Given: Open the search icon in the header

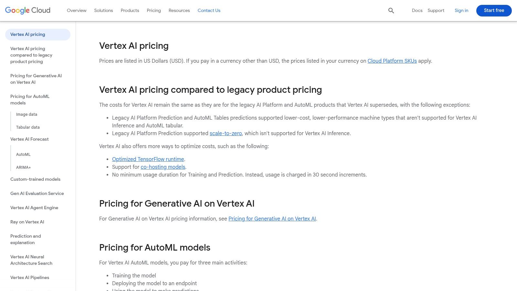Looking at the screenshot, I should (x=391, y=10).
